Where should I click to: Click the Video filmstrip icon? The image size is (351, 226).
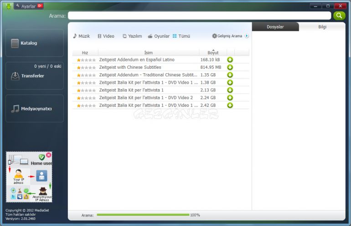click(x=100, y=36)
